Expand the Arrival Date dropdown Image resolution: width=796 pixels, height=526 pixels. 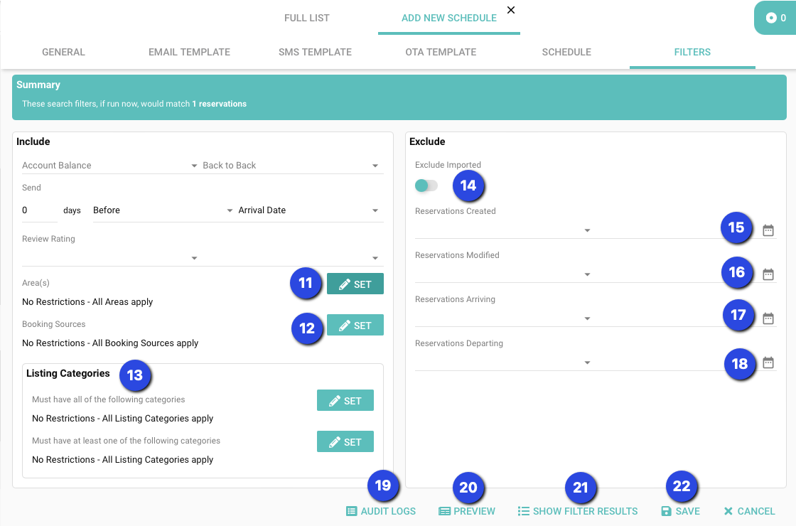[308, 210]
